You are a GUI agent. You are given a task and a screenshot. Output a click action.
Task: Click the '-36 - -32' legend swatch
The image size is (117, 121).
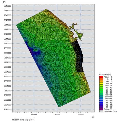coord(101,98)
